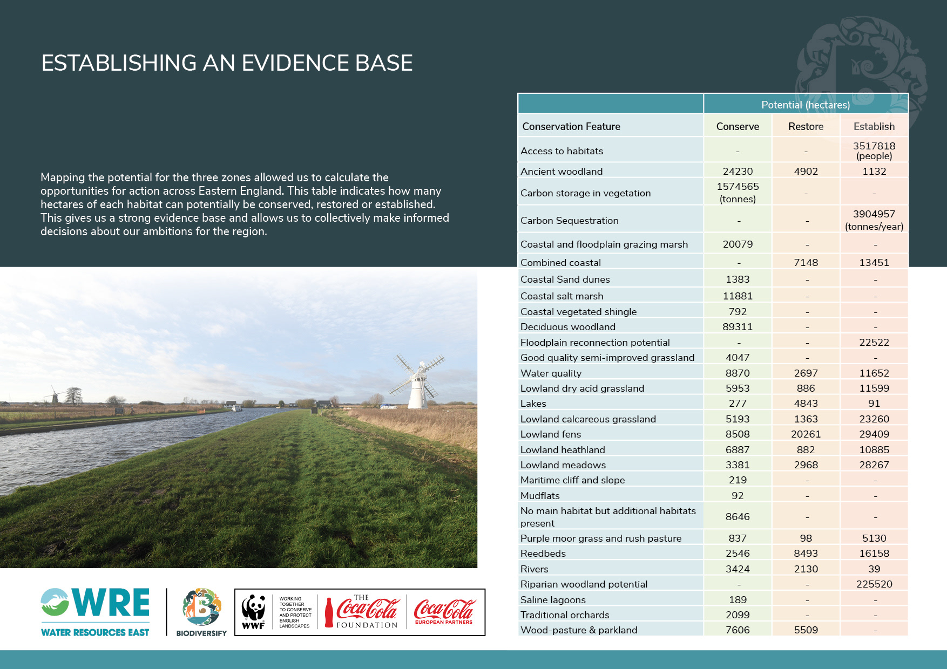Image resolution: width=947 pixels, height=669 pixels.
Task: Click the 'Coastal Sand dunes' row label
Action: tap(565, 279)
